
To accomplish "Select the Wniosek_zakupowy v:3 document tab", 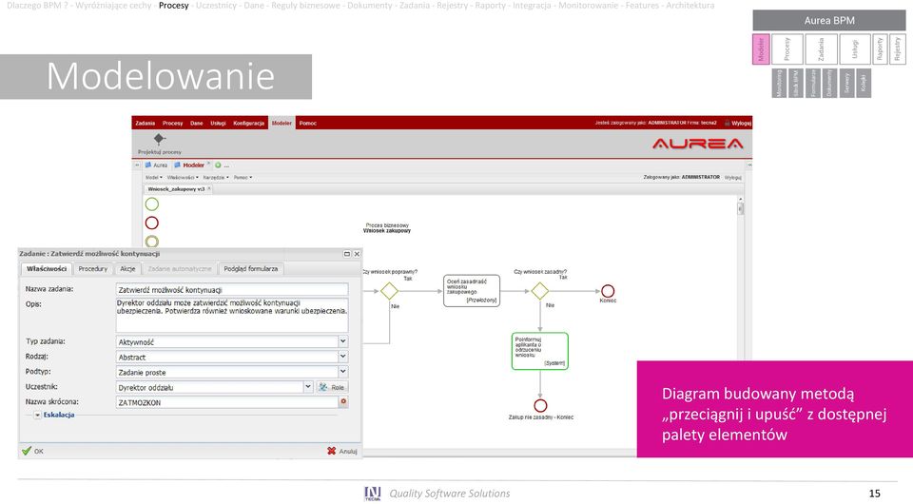I will tap(176, 188).
